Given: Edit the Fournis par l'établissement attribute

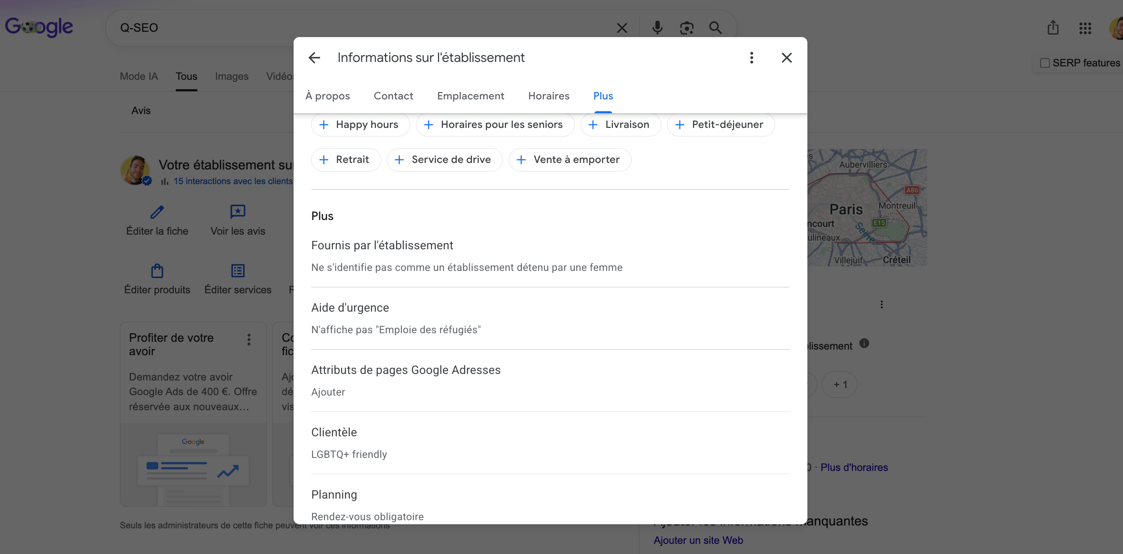Looking at the screenshot, I should click(550, 256).
